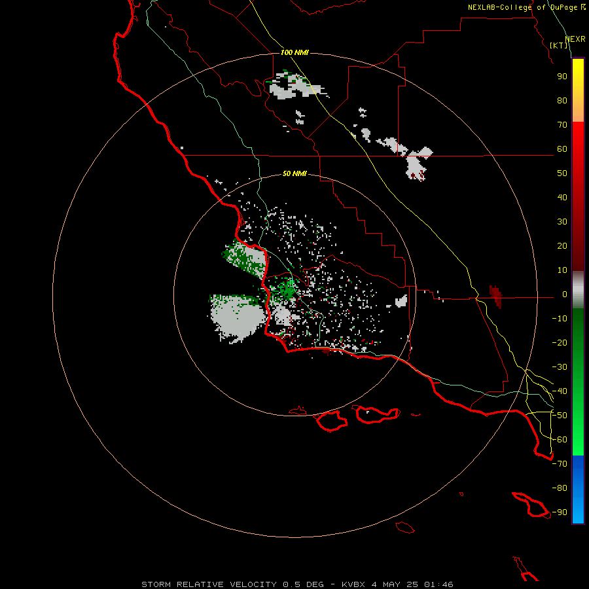The width and height of the screenshot is (589, 589).
Task: Click the positive 40 scale value
Action: pos(562,197)
